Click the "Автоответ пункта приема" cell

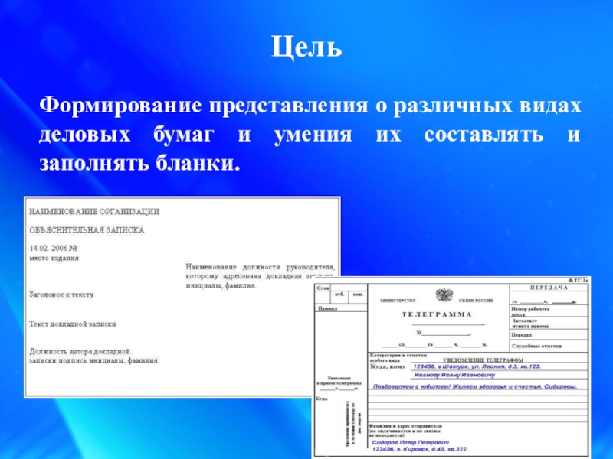tap(549, 323)
